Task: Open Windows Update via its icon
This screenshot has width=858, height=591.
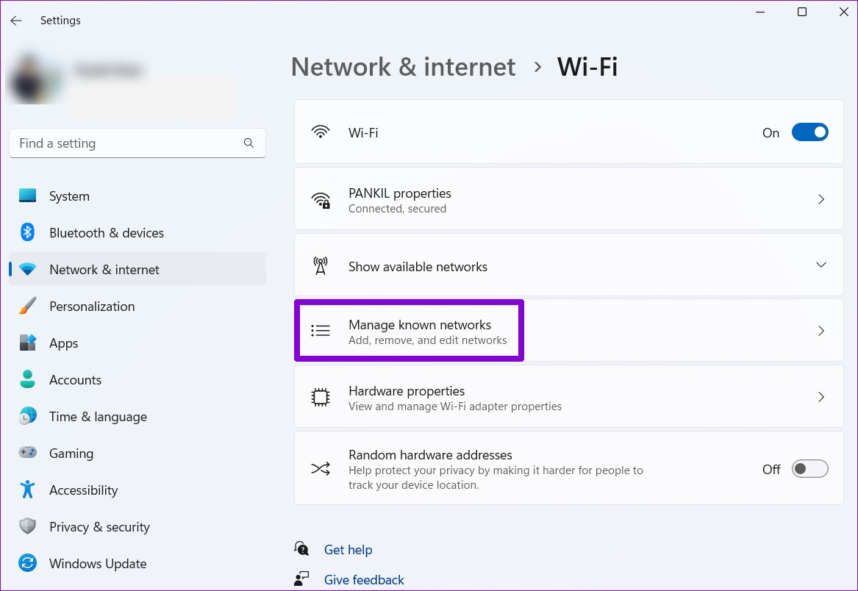Action: [x=28, y=563]
